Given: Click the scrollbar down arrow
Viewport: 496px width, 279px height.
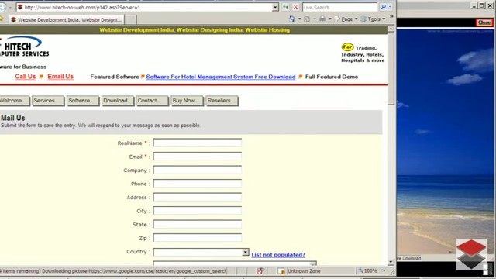Looking at the screenshot, I should click(x=391, y=262).
